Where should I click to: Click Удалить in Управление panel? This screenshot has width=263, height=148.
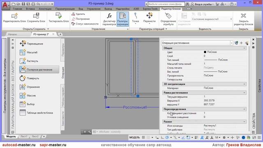tap(78, 14)
